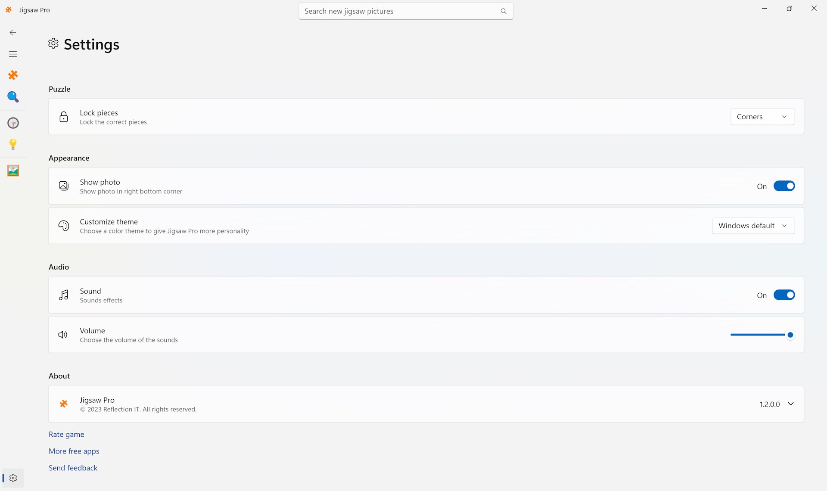Open the hamburger navigation menu
827x491 pixels.
click(13, 54)
